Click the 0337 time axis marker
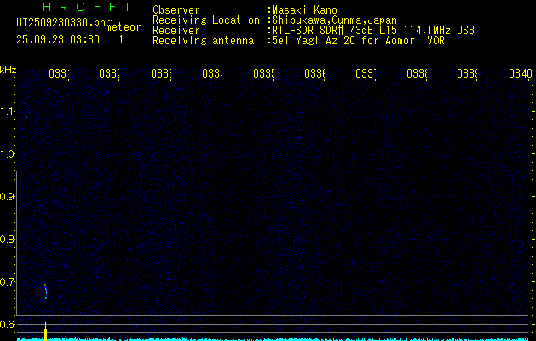 click(366, 73)
